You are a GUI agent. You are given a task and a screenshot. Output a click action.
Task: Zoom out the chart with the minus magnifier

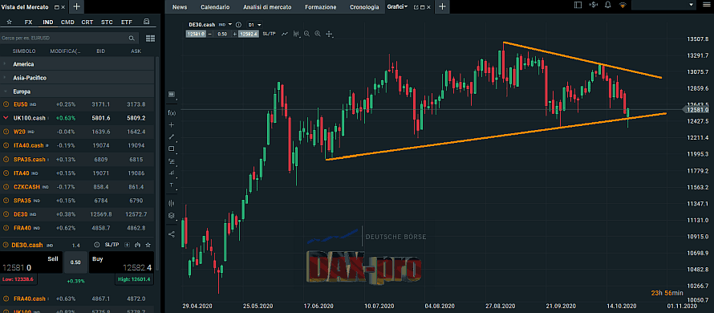coord(306,34)
